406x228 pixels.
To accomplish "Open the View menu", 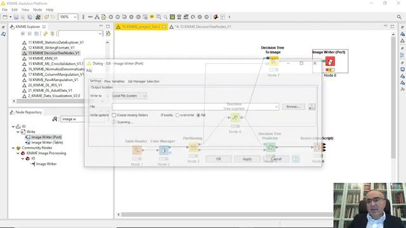I will pyautogui.click(x=25, y=10).
